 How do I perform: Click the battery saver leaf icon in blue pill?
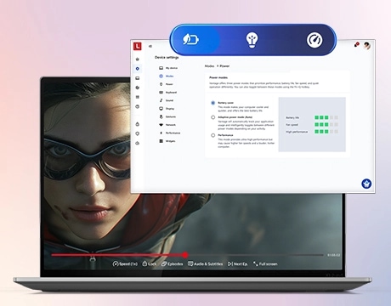click(190, 39)
